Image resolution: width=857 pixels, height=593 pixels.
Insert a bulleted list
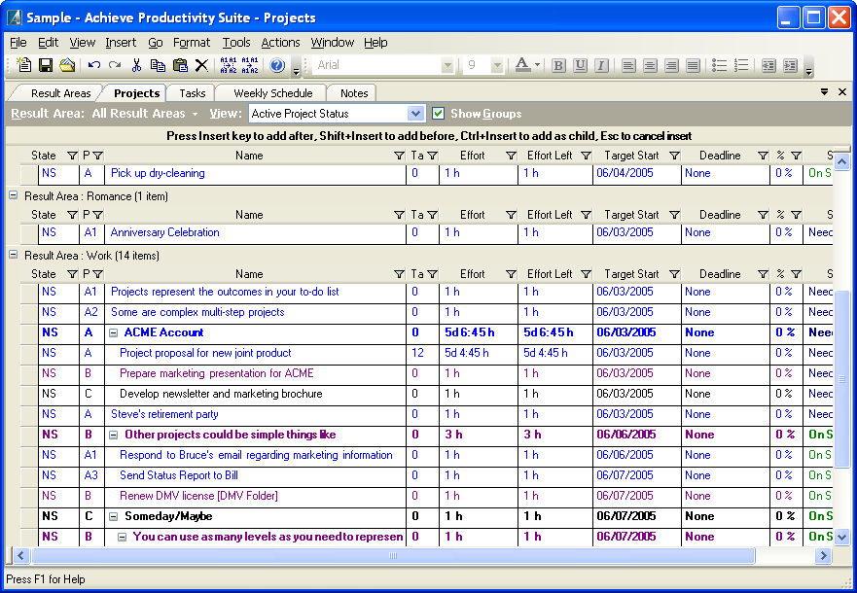pyautogui.click(x=719, y=65)
